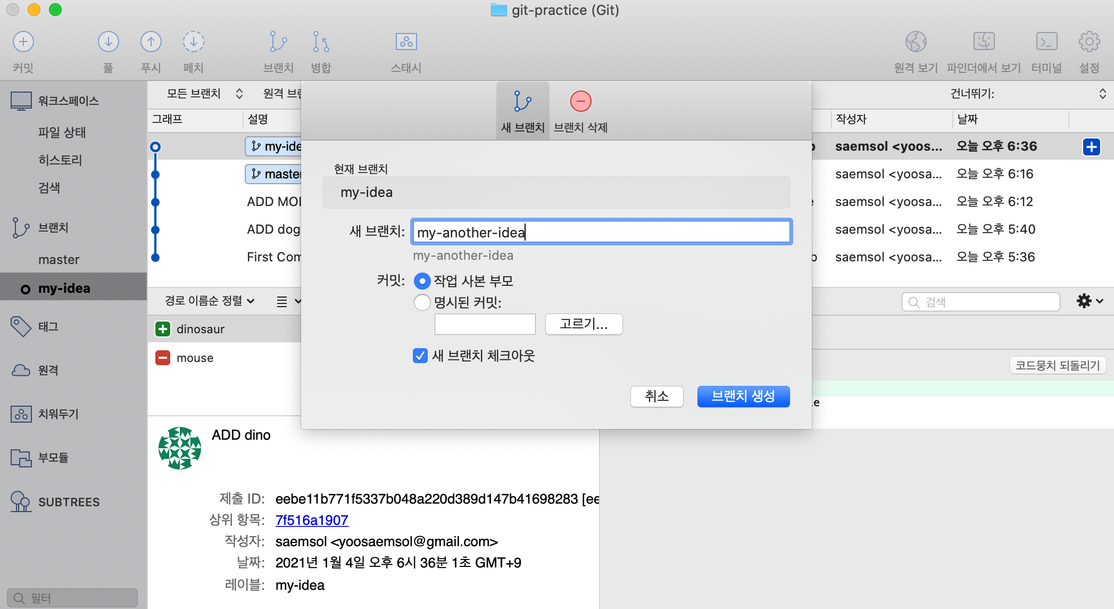Screen dimensions: 1114x609
Task: Switch to the 브랜치 삭제 tab
Action: (x=580, y=110)
